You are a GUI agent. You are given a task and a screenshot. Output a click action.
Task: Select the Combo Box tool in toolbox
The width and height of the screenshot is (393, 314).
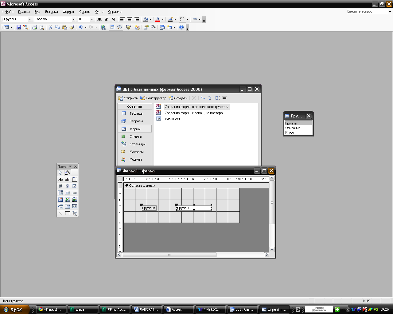coord(60,193)
